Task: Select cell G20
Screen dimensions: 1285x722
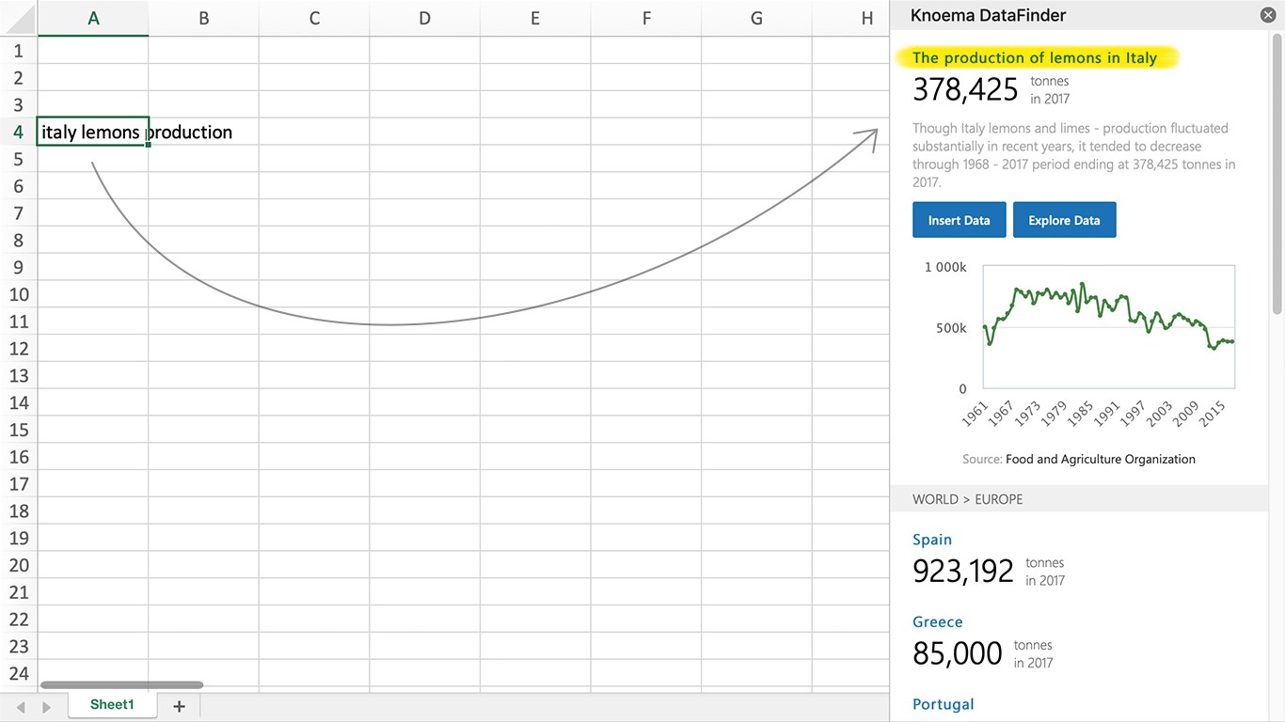Action: coord(756,565)
